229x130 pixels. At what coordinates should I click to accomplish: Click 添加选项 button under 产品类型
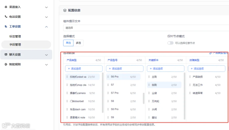pos(84,69)
